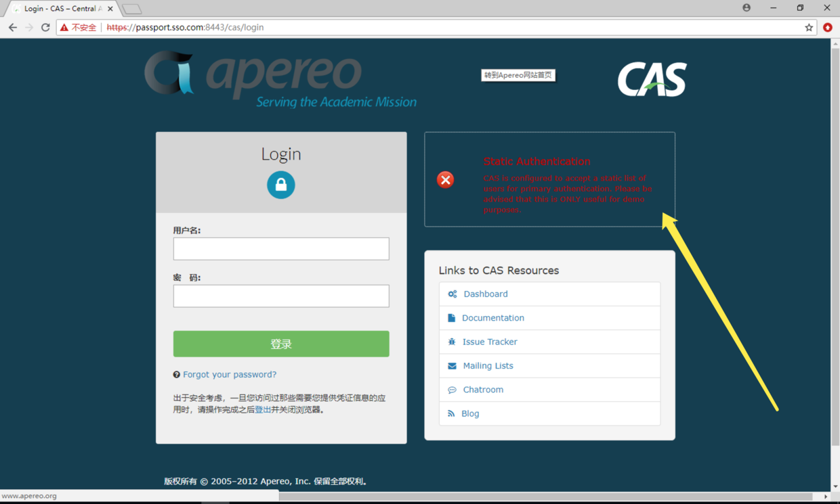Click the Documentation file icon
The image size is (840, 504).
(x=452, y=318)
